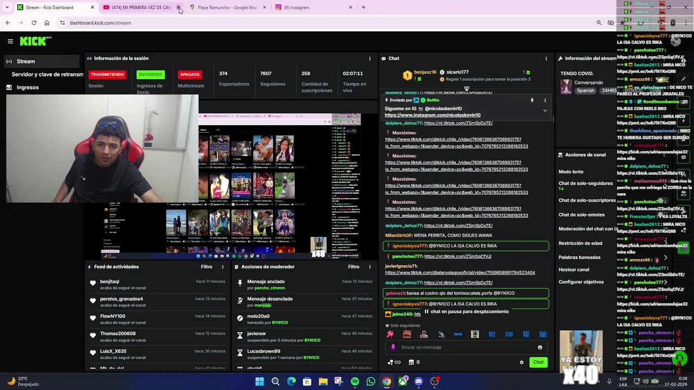Image resolution: width=694 pixels, height=390 pixels.
Task: Open OBS Studio from the taskbar
Action: tap(434, 381)
